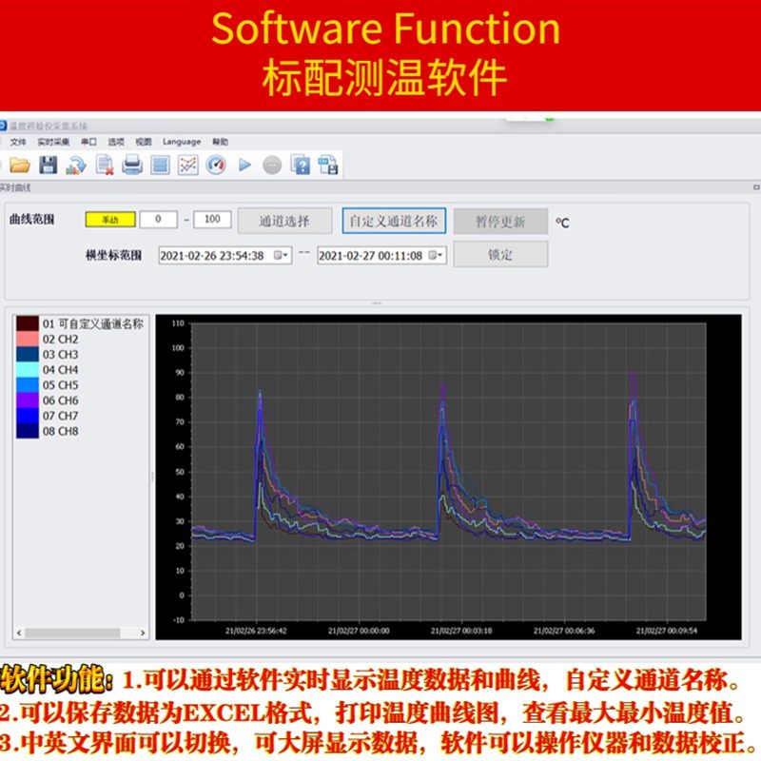Click the CSV save export icon
Image resolution: width=761 pixels, height=761 pixels.
coord(328,165)
